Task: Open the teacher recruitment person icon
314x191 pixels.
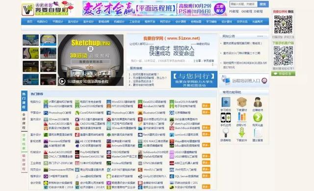Action: pos(258,102)
